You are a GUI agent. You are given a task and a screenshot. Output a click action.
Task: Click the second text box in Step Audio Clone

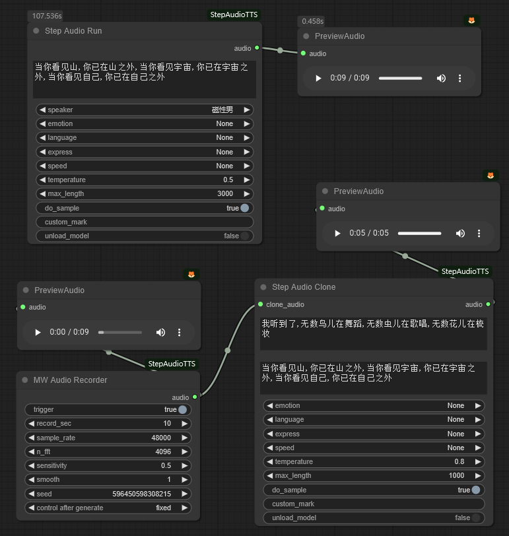coord(374,378)
